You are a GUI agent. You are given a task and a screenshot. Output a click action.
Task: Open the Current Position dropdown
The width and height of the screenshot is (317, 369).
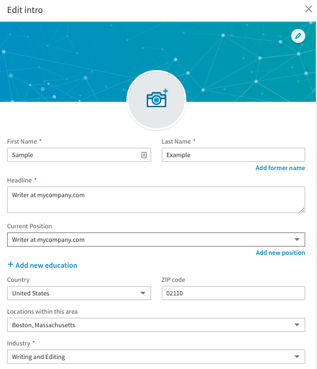pyautogui.click(x=156, y=240)
